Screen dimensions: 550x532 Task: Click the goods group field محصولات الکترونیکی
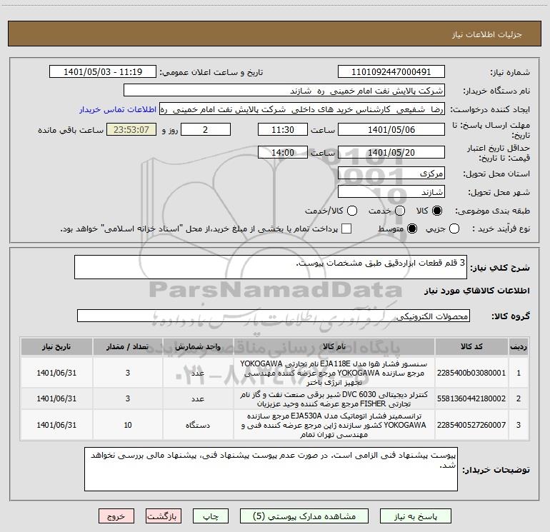pos(274,316)
